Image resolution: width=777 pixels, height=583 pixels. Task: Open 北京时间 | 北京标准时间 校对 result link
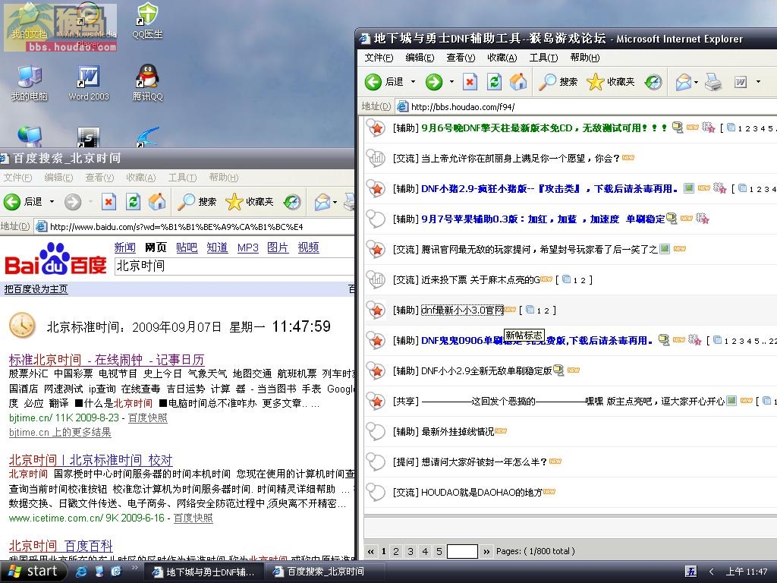(x=91, y=460)
